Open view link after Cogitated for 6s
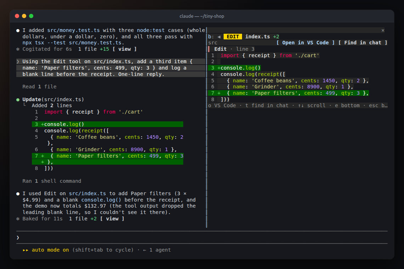The width and height of the screenshot is (404, 269). click(x=124, y=49)
